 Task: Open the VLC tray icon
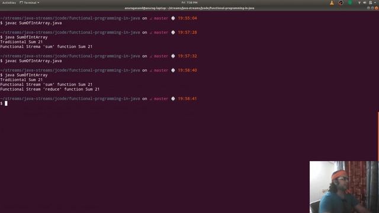coord(332,2)
